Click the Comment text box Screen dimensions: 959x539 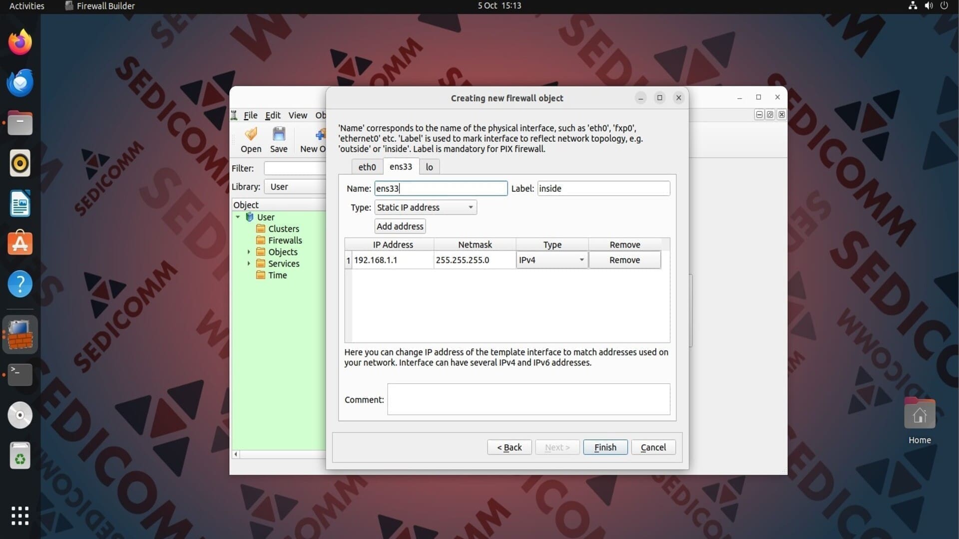528,399
